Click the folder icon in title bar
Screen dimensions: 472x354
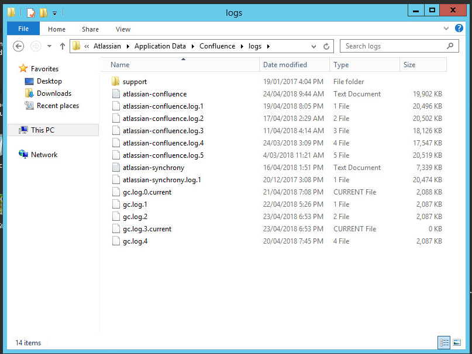point(12,12)
